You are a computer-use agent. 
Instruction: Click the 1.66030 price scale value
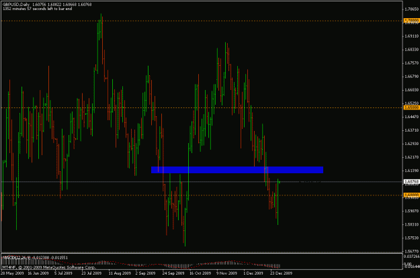[412, 90]
